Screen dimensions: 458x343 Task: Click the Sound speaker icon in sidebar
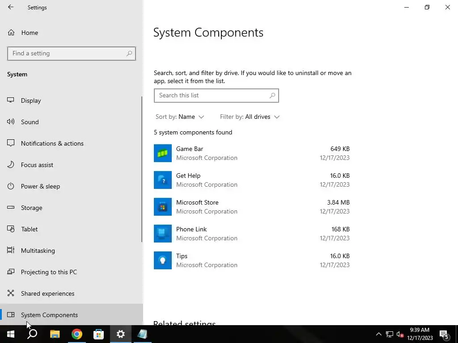click(x=11, y=121)
